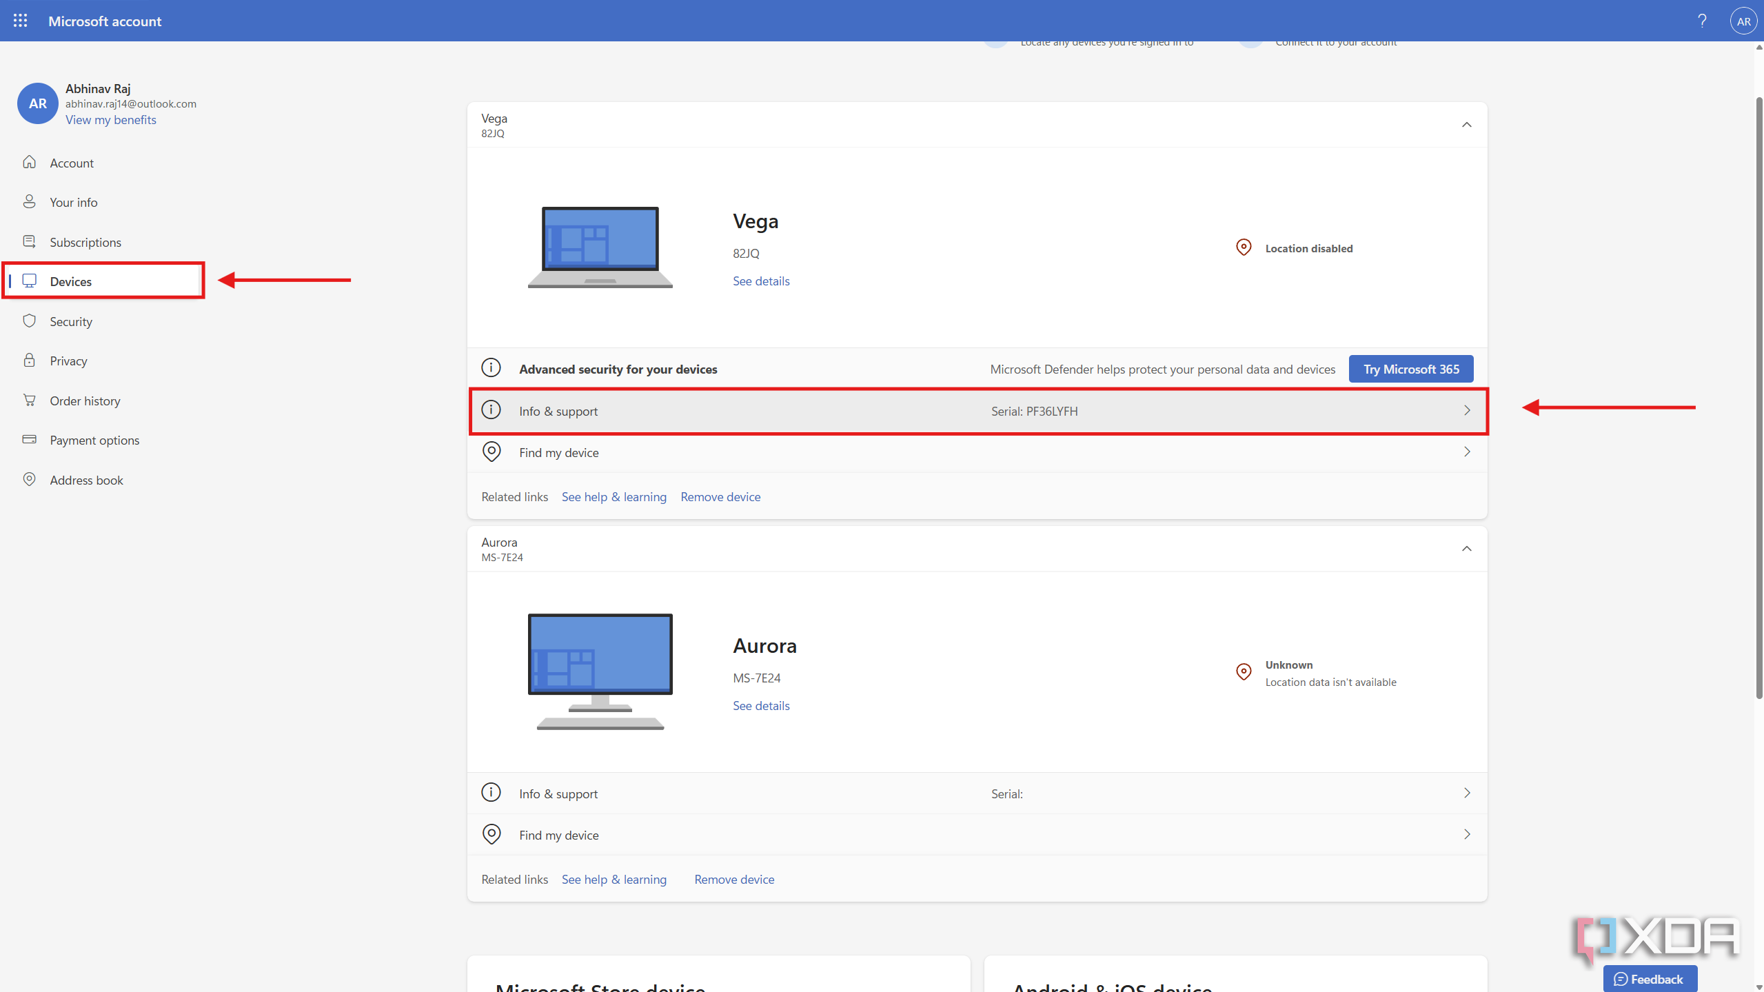Click the Security shield icon in sidebar
This screenshot has height=992, width=1764.
29,321
